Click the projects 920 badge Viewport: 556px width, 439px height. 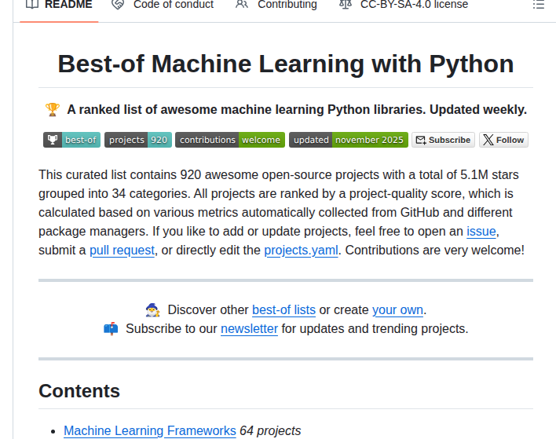click(x=138, y=140)
